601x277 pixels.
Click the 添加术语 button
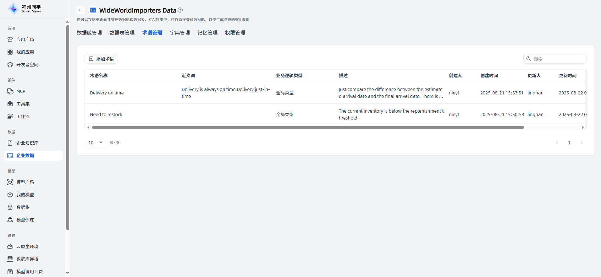click(101, 59)
